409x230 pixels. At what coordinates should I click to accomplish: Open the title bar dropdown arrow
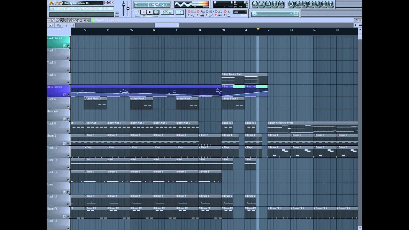click(x=106, y=3)
